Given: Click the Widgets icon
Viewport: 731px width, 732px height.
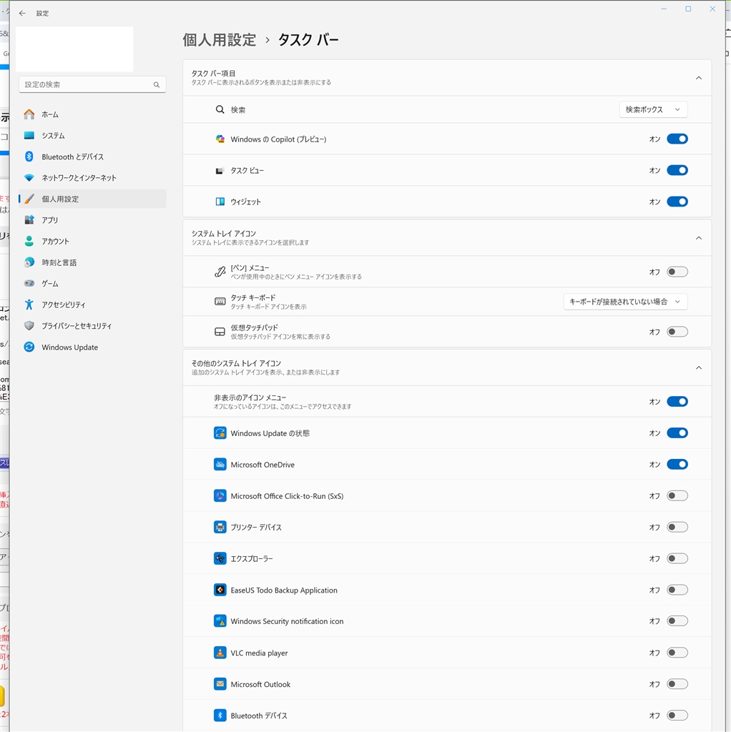Looking at the screenshot, I should [x=220, y=202].
